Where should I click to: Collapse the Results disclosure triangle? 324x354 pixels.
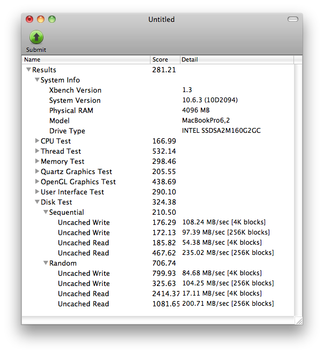point(28,70)
